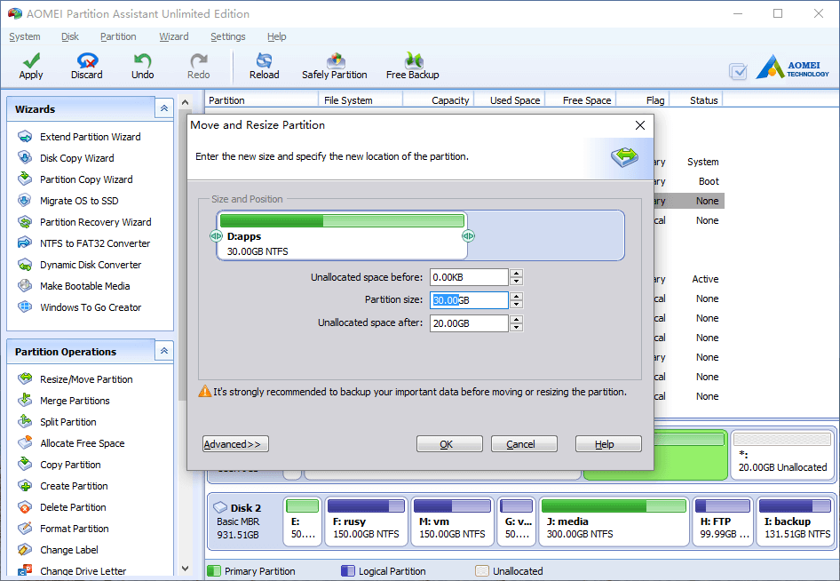The width and height of the screenshot is (840, 581).
Task: Collapse the Wizards panel
Action: coord(164,108)
